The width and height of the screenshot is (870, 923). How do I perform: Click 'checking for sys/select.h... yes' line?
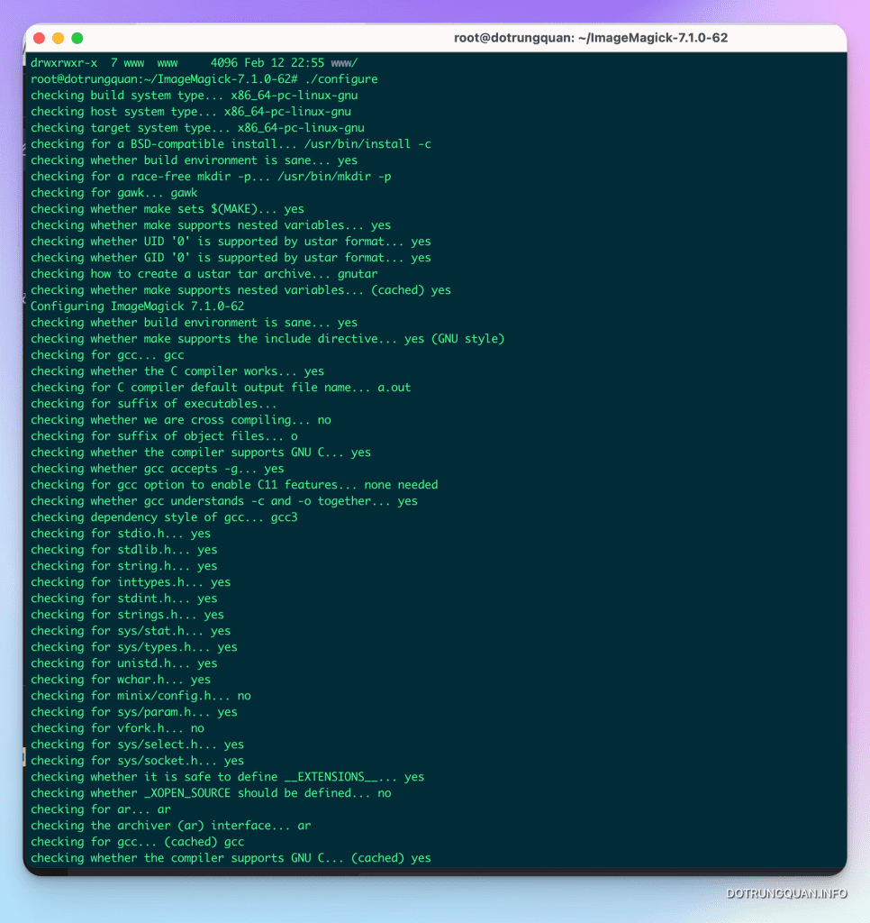pyautogui.click(x=137, y=745)
